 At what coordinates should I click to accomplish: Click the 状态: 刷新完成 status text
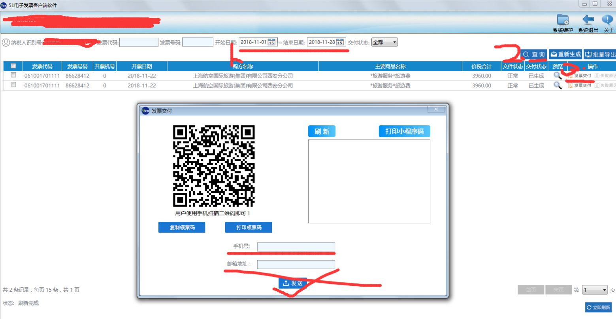[x=21, y=303]
